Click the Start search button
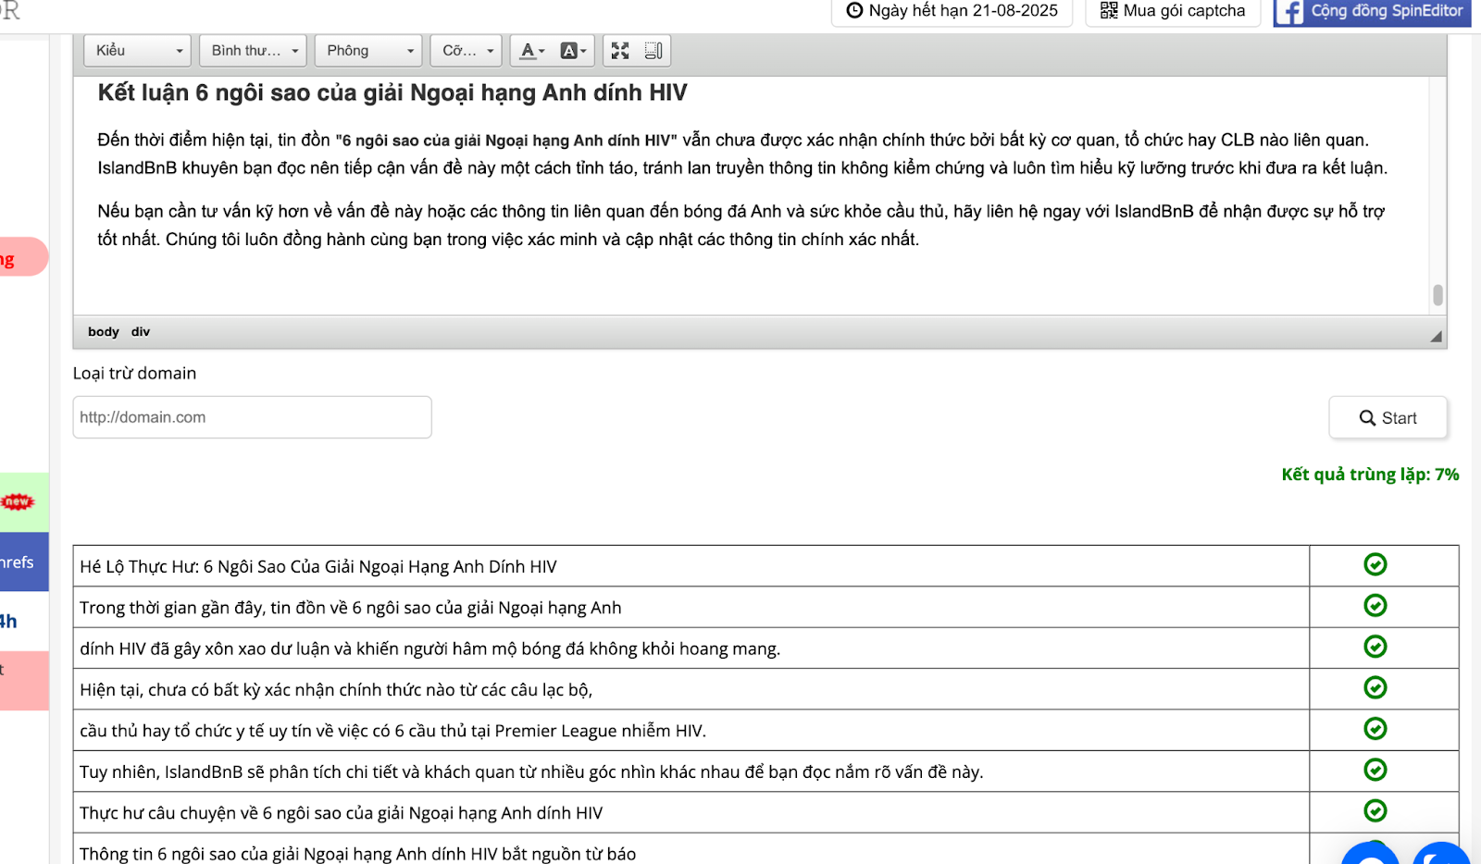 coord(1388,418)
